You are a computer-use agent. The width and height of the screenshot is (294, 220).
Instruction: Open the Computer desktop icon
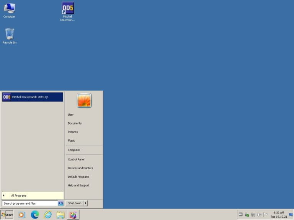click(9, 10)
